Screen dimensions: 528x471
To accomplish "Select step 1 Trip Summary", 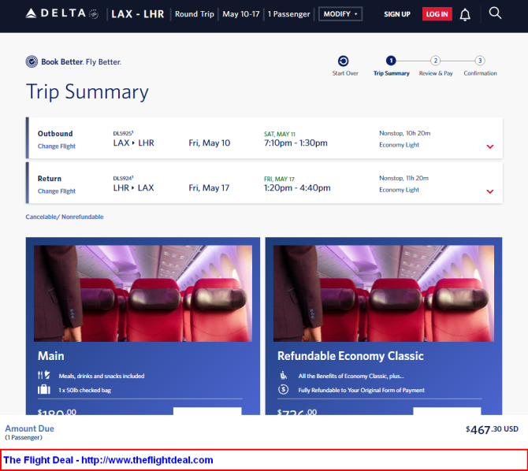I will (x=391, y=61).
